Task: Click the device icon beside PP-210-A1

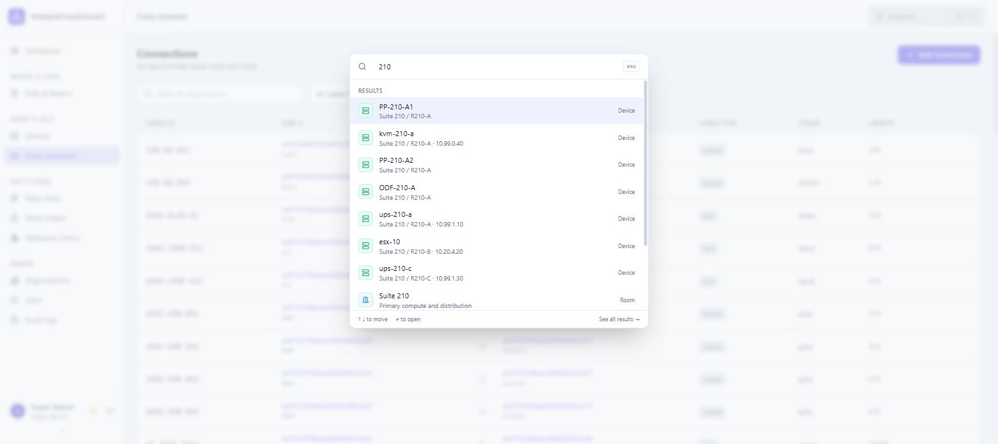Action: 365,111
